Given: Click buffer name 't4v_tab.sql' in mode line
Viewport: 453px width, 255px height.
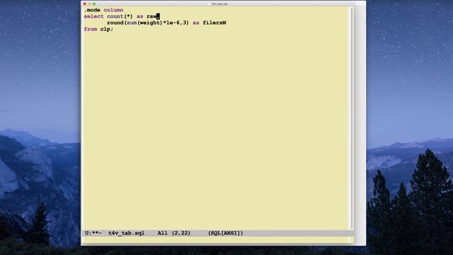Looking at the screenshot, I should tap(127, 233).
